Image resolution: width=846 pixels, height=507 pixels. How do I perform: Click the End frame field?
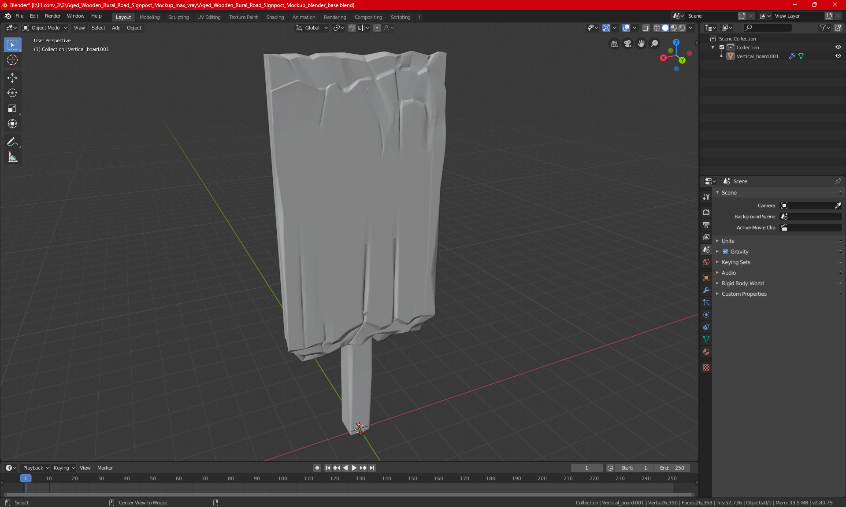pyautogui.click(x=672, y=468)
